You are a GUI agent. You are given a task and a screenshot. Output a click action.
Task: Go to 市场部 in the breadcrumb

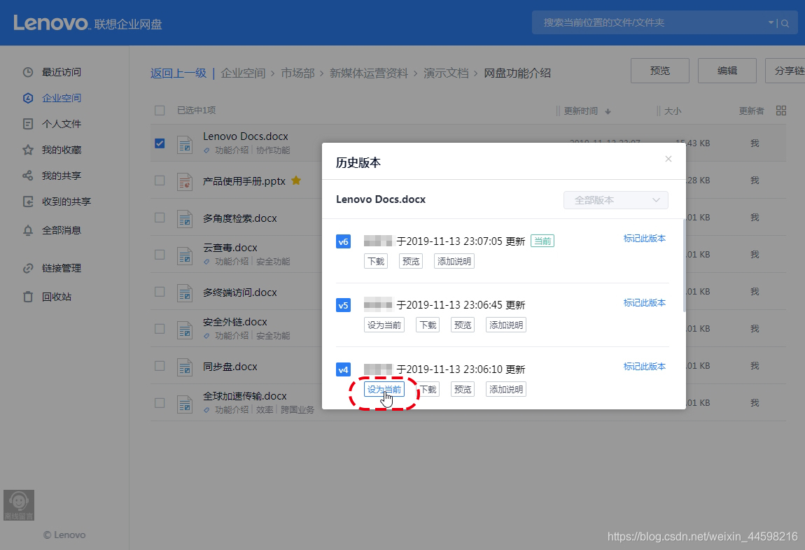pos(297,73)
